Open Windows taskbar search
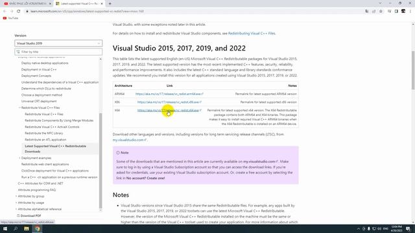Screen dimensions: 415x233 coord(16,228)
